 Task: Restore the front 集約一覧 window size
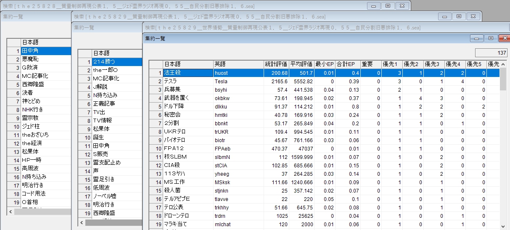(490, 38)
